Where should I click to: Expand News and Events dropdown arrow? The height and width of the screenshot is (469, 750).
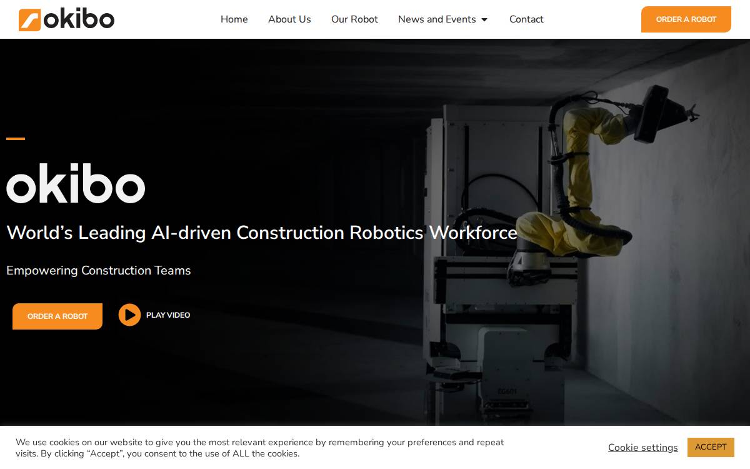[484, 20]
